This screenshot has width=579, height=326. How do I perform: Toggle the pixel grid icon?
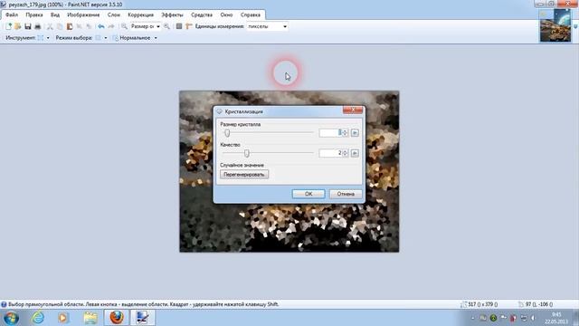(x=179, y=26)
